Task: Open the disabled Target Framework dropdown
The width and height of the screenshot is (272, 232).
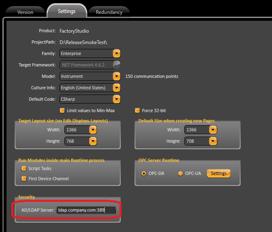Action: [117, 65]
